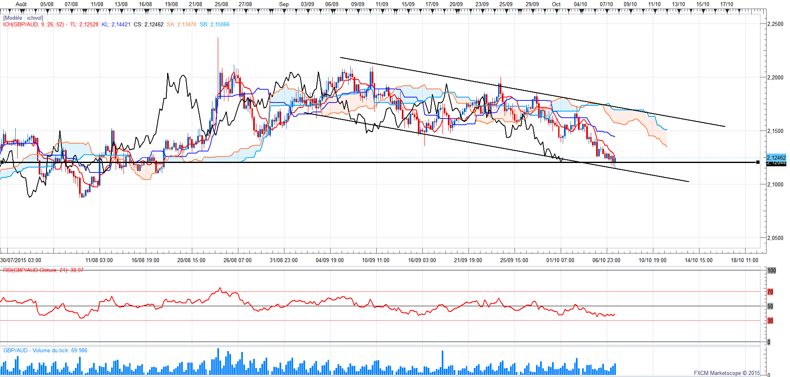Click the grey RSI 50 level marker
The height and width of the screenshot is (377, 790).
point(770,306)
